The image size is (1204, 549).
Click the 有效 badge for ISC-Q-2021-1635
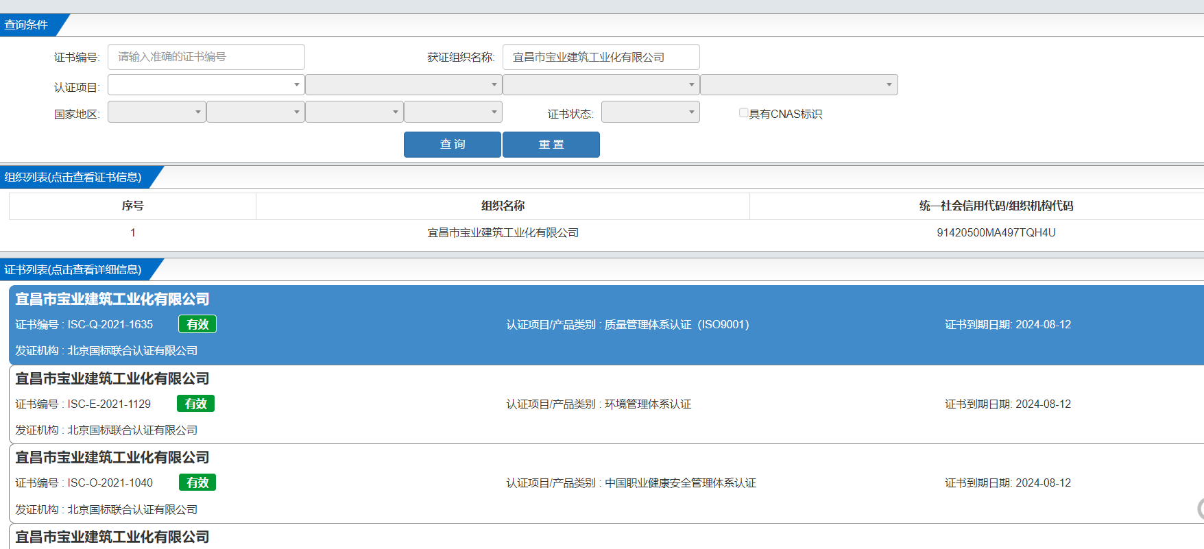[x=197, y=324]
